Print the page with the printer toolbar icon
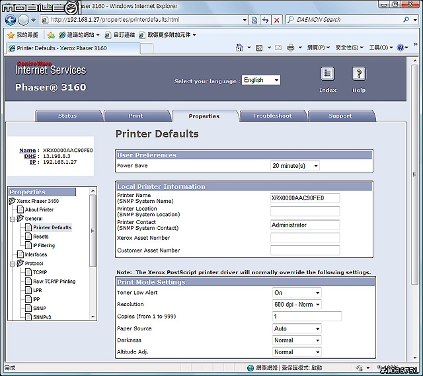423x376 pixels. pyautogui.click(x=290, y=48)
